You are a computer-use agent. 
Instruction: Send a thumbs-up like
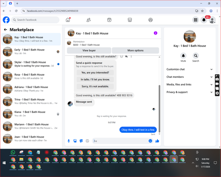tap(157, 141)
